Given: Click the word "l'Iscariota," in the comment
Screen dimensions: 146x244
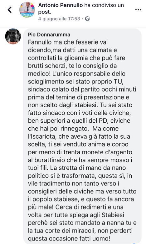Looking at the screenshot, I should (x=42, y=136).
